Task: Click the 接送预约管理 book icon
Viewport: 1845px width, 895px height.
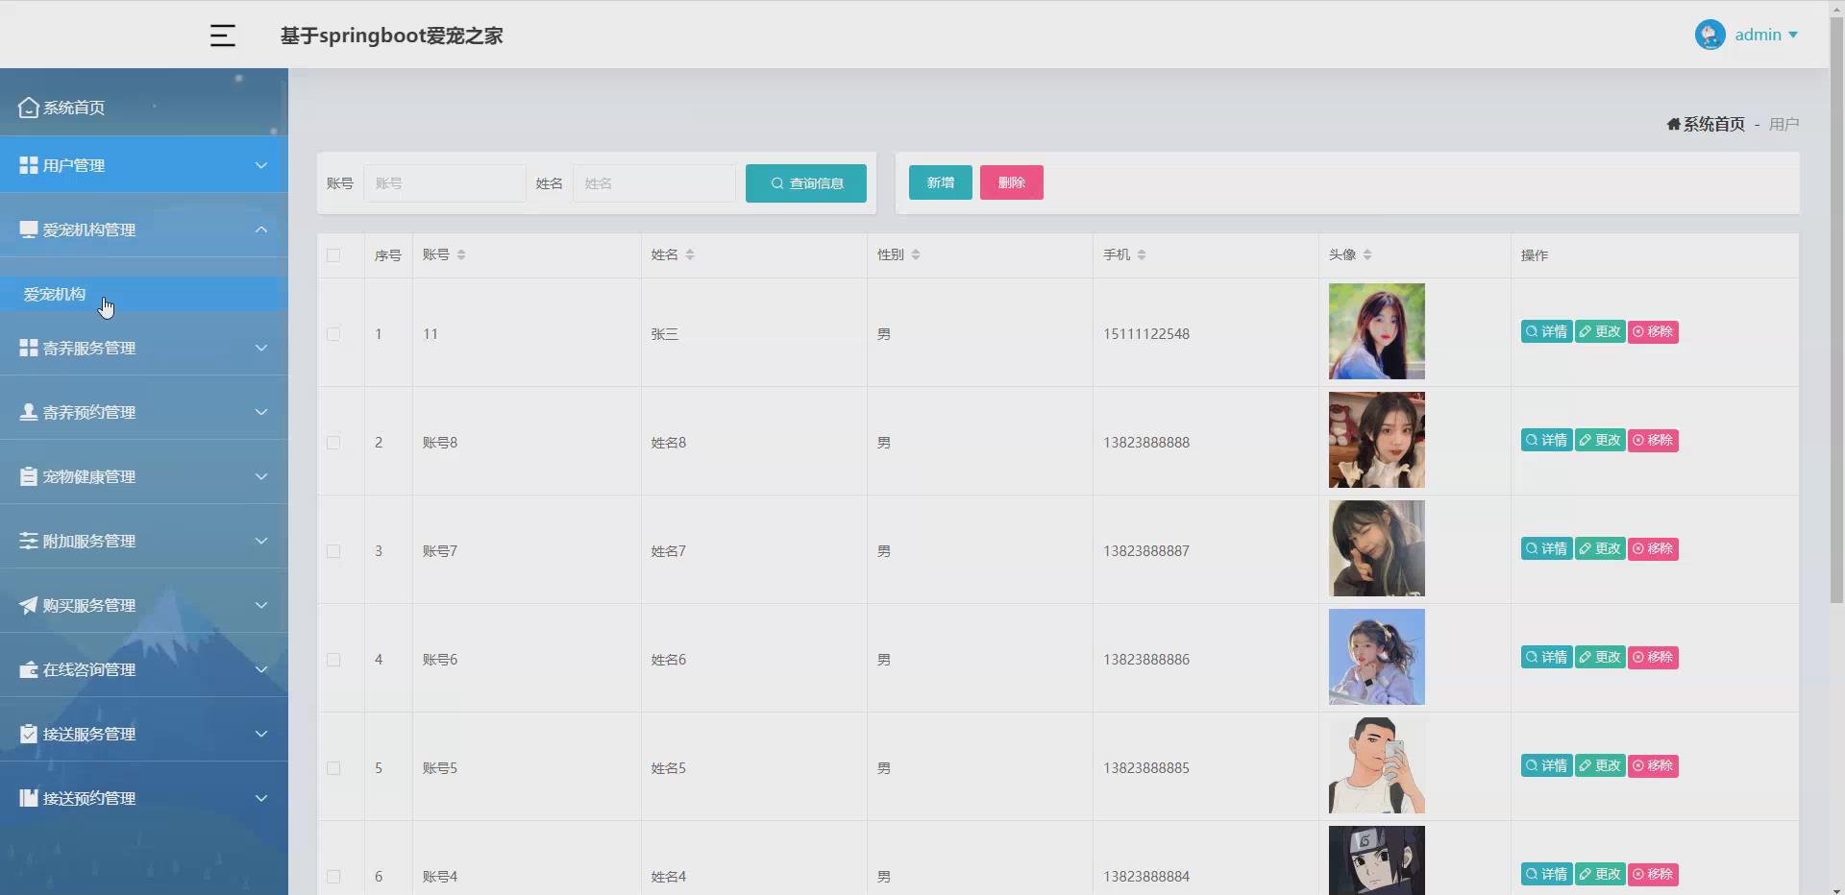Action: pyautogui.click(x=29, y=798)
